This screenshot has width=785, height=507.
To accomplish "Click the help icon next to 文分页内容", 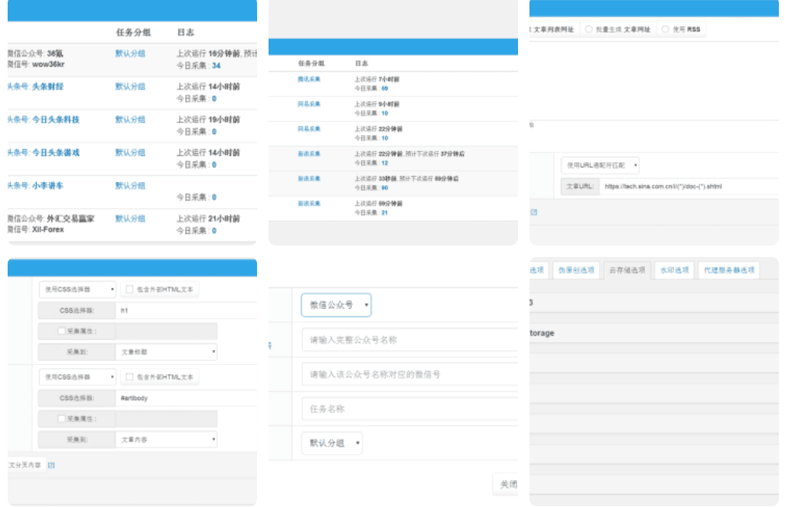I will pos(50,463).
